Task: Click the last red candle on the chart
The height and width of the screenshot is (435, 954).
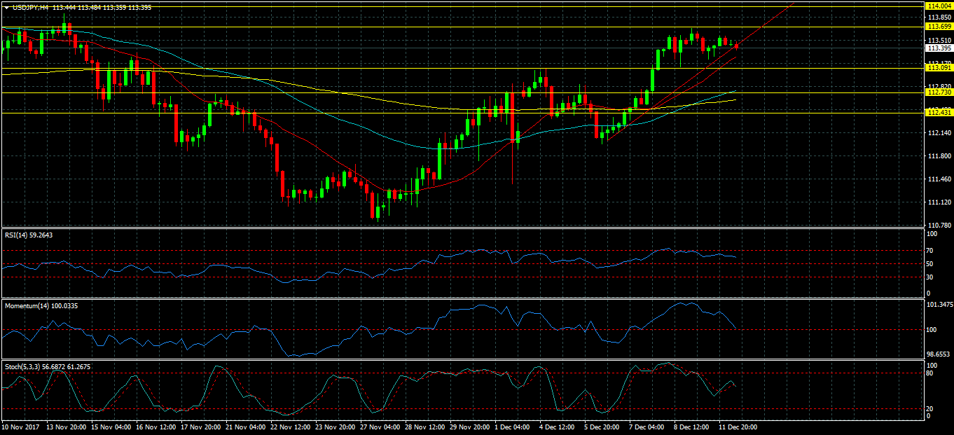Action: pos(736,46)
